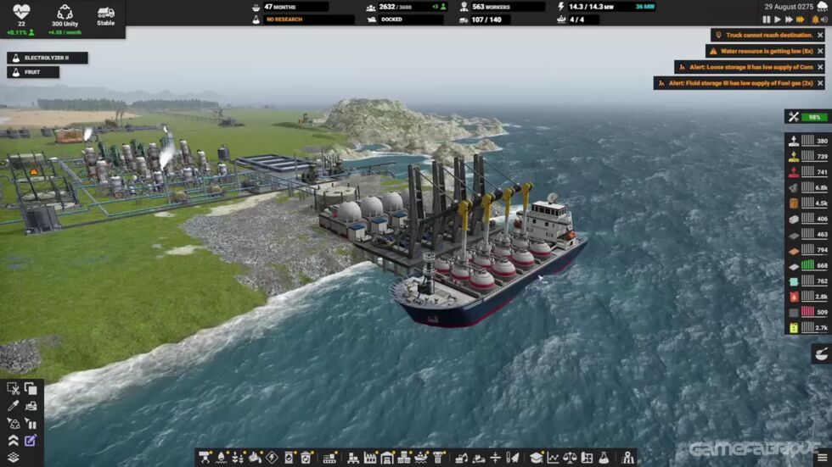
Task: Open the column landmarks build category
Action: click(x=438, y=458)
